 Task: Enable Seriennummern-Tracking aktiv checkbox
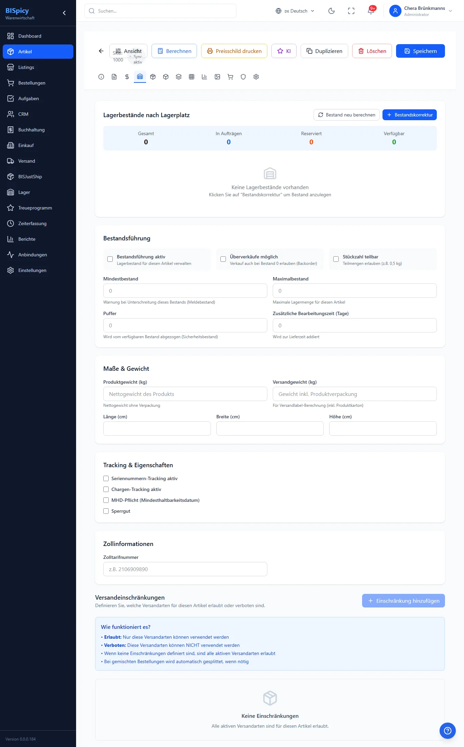[x=106, y=478]
